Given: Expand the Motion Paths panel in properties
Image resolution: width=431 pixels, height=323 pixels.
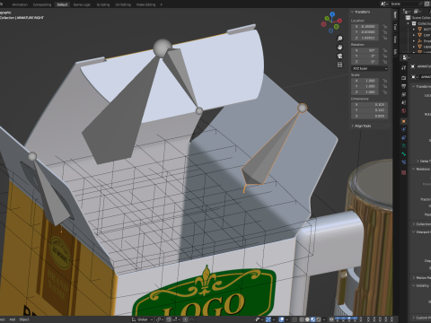Looking at the screenshot, I should pyautogui.click(x=414, y=278).
